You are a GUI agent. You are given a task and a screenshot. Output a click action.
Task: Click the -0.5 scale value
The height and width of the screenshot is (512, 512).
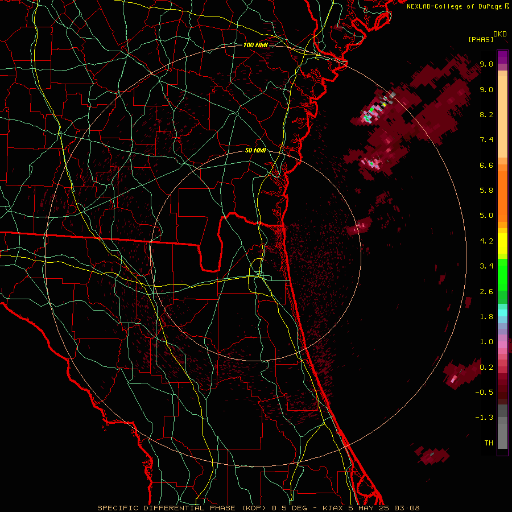coord(484,393)
